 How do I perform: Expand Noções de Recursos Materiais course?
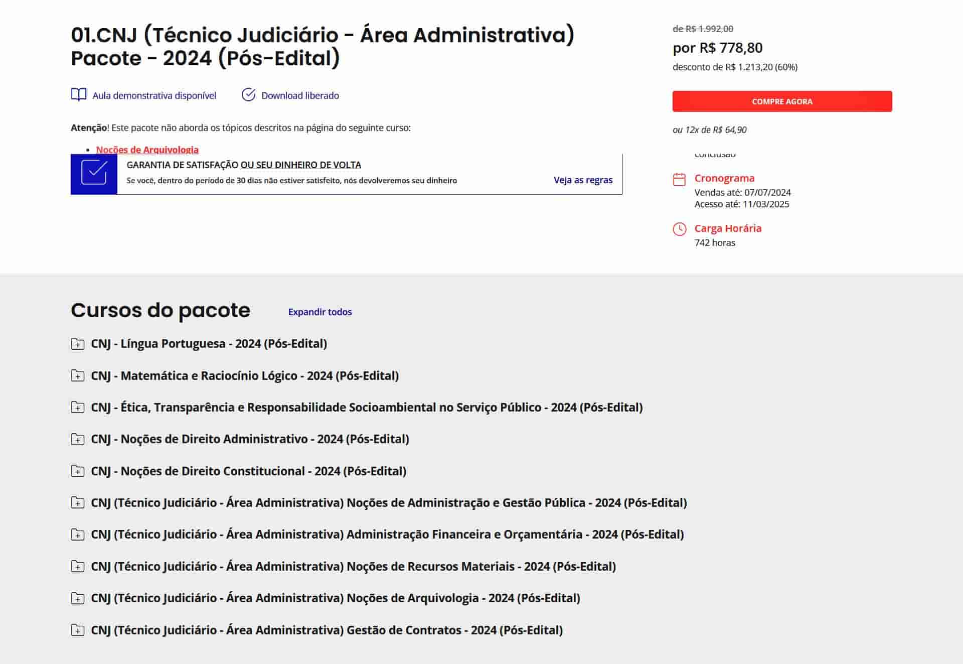[353, 567]
